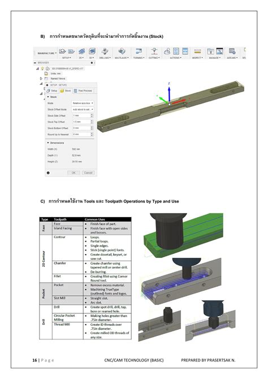Click the Stock Side Offset input field
The height and width of the screenshot is (379, 268).
[81, 116]
